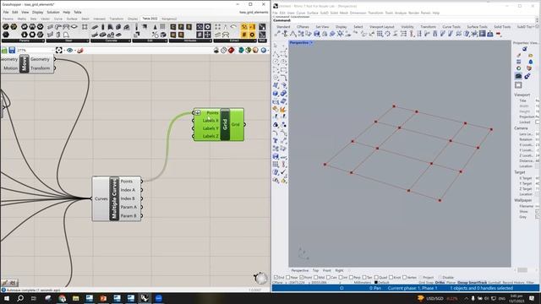Image resolution: width=541 pixels, height=304 pixels.
Task: Click the Grid component body on canvas
Action: (x=225, y=124)
